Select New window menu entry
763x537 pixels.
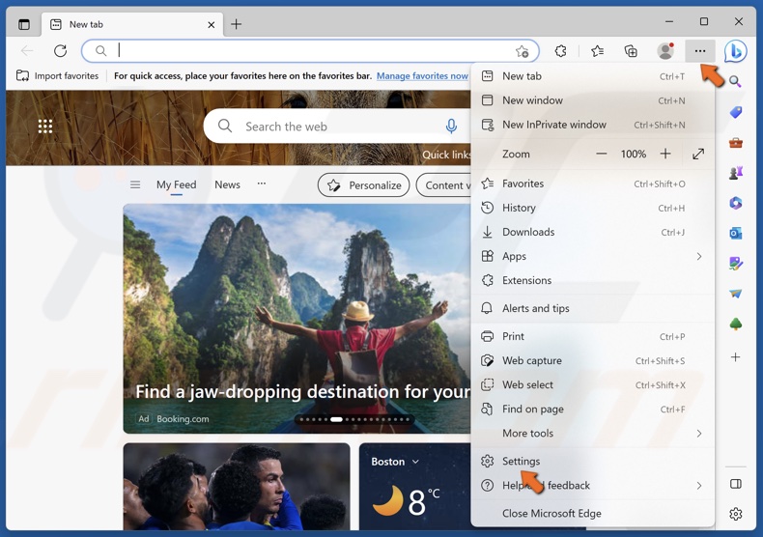[593, 100]
